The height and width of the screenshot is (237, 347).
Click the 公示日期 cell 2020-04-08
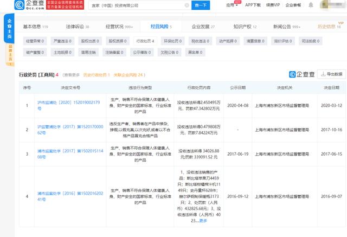tap(237, 105)
